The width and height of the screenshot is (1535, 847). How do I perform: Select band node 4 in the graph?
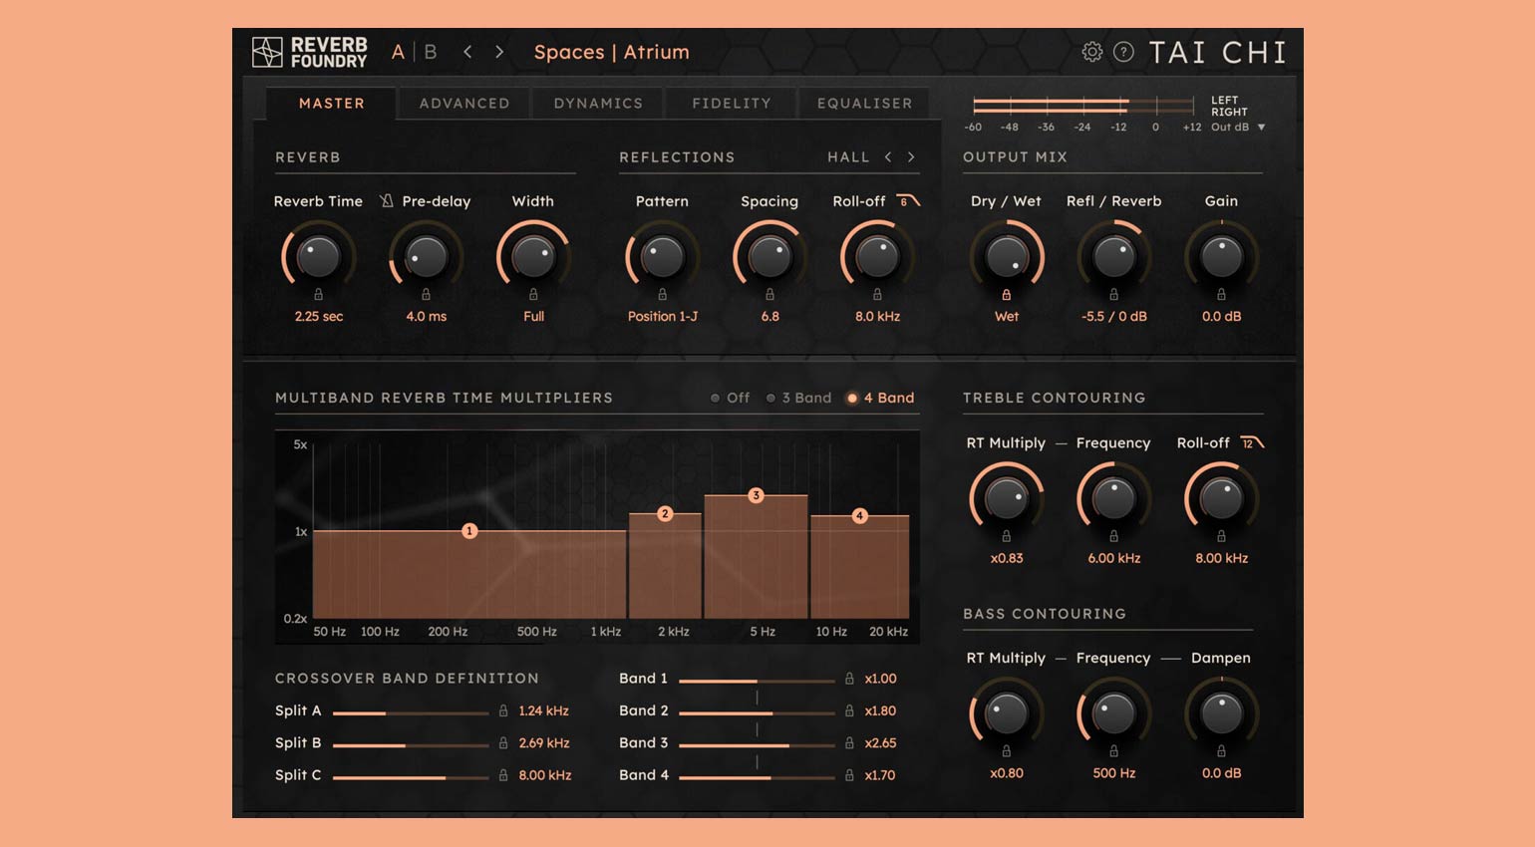click(x=859, y=516)
